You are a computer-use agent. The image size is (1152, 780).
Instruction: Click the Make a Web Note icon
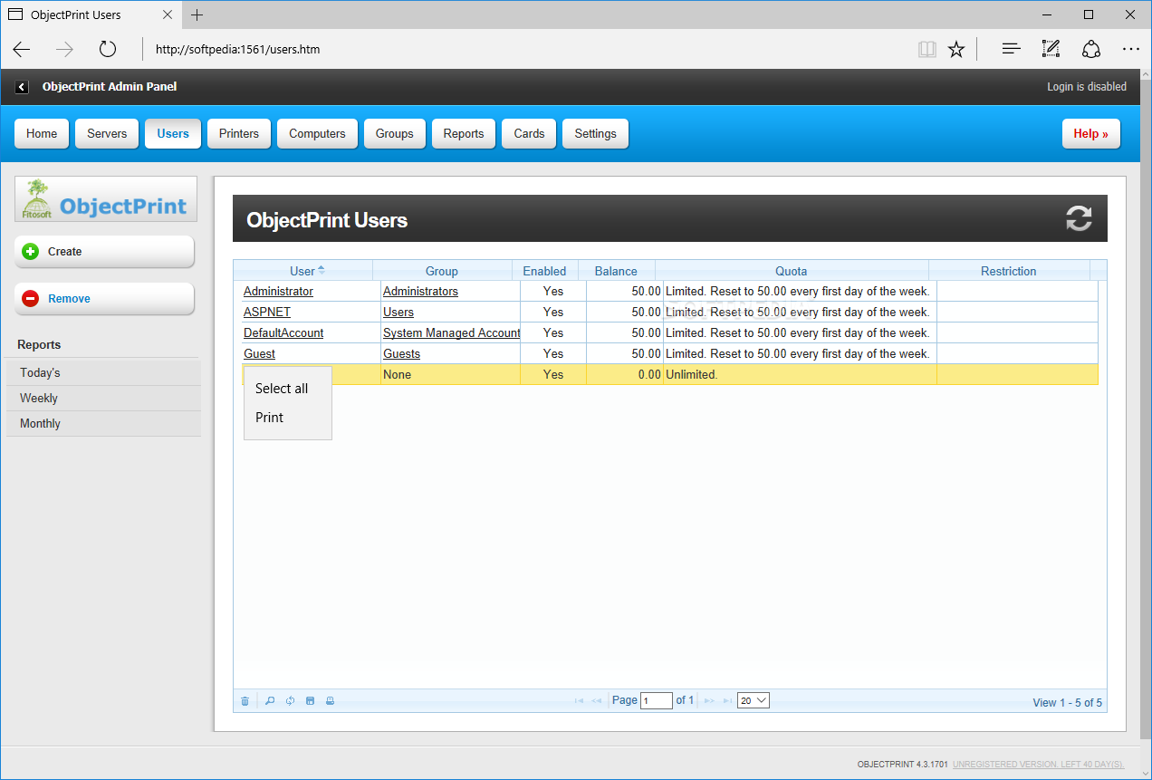click(1051, 49)
